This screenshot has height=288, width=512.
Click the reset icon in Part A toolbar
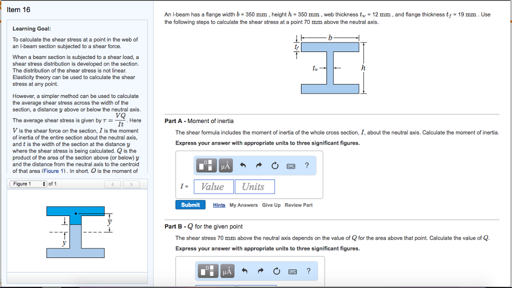click(275, 165)
